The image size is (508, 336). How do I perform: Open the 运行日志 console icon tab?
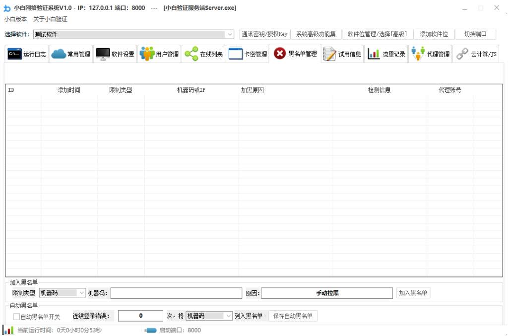click(15, 54)
